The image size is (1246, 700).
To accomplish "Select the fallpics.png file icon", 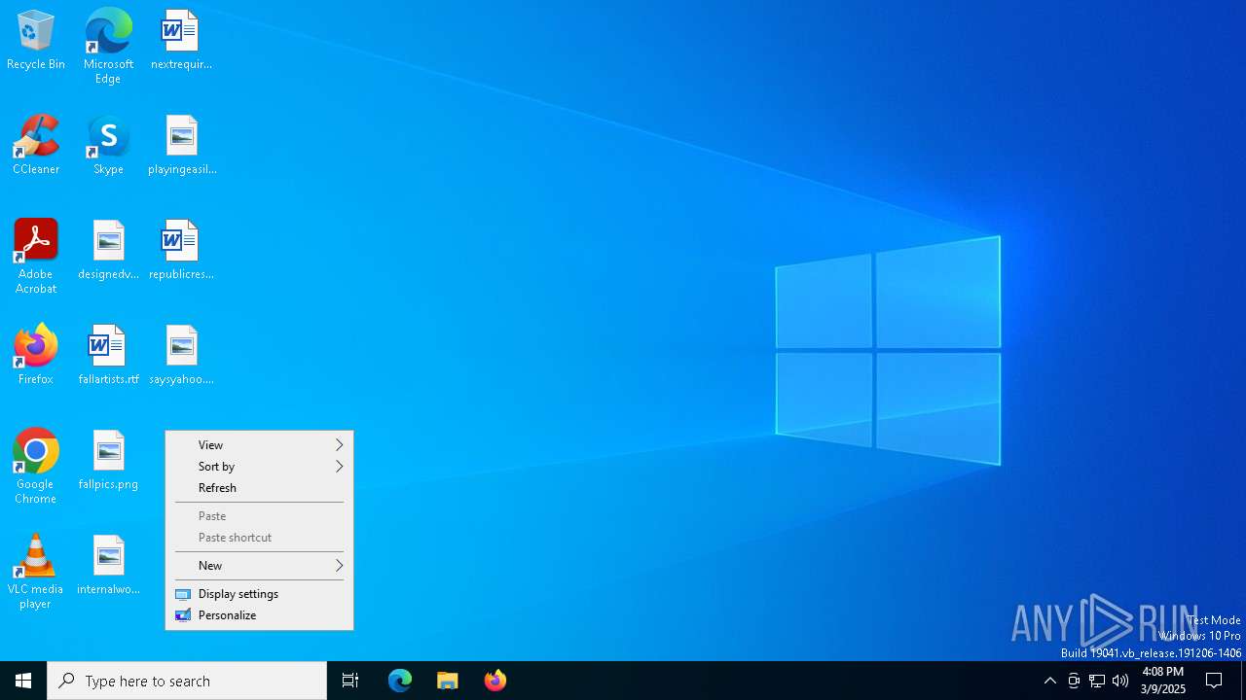I will point(108,461).
